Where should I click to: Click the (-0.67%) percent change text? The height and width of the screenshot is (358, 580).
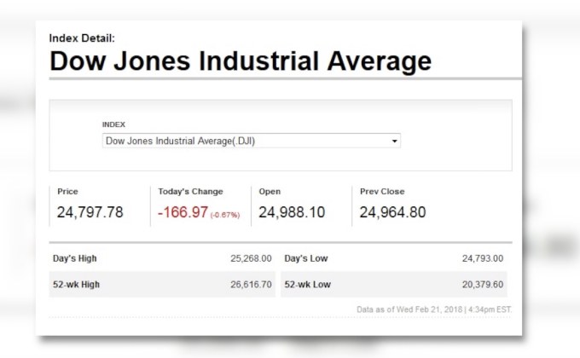coord(225,214)
